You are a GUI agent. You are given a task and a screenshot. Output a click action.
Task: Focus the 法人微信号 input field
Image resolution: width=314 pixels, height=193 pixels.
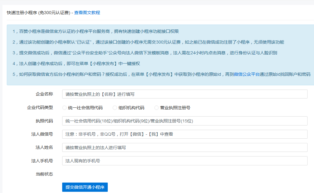[x=185, y=134]
